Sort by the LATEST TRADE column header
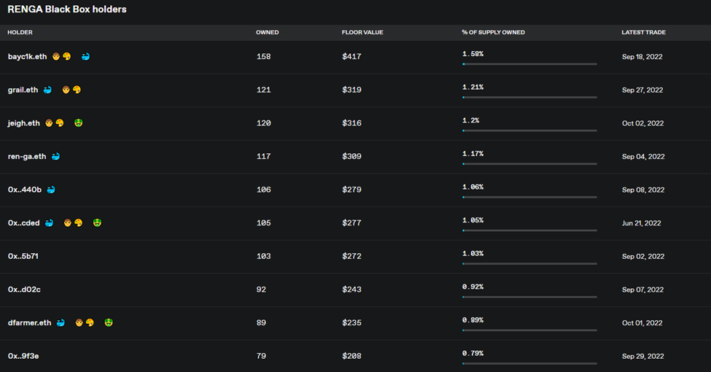The height and width of the screenshot is (372, 711). [643, 32]
